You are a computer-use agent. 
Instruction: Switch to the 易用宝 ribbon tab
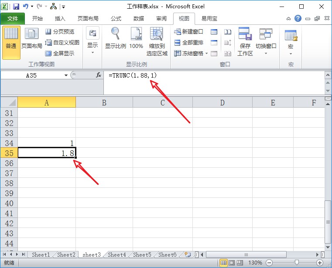tap(209, 19)
